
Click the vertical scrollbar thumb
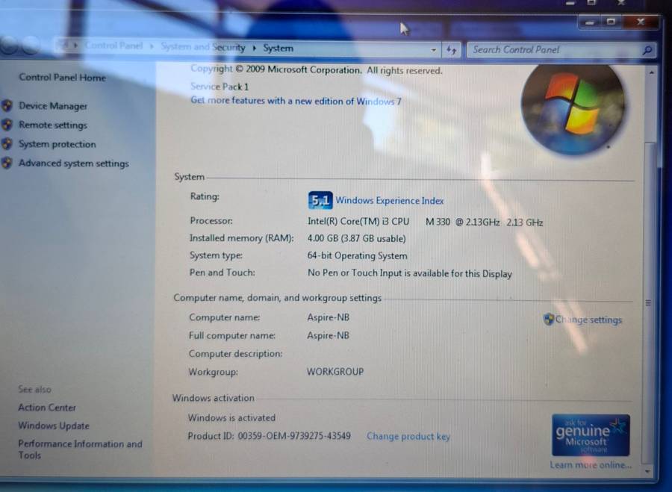point(647,302)
